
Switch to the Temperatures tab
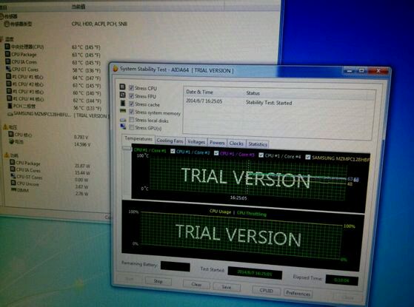(x=138, y=139)
